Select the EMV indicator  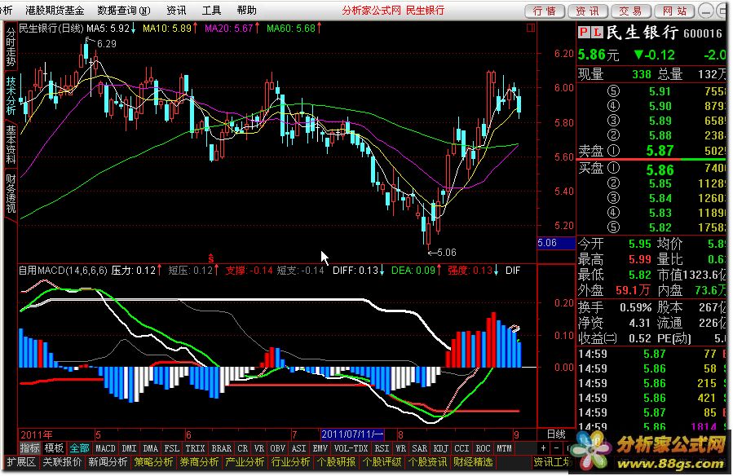click(320, 448)
